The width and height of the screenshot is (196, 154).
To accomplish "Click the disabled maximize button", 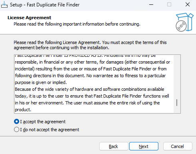I will click(169, 5).
